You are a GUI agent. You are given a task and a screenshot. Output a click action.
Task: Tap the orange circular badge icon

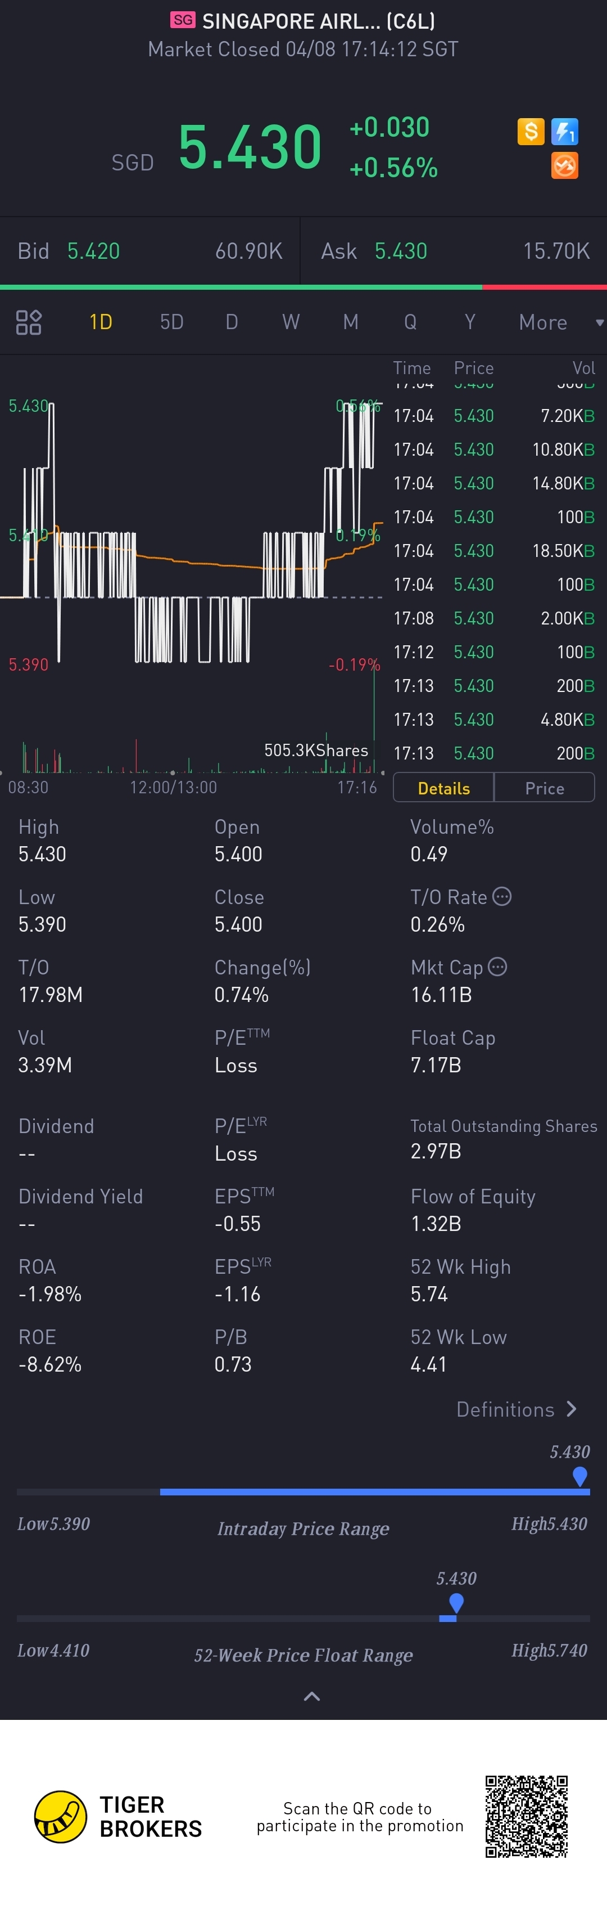[565, 166]
